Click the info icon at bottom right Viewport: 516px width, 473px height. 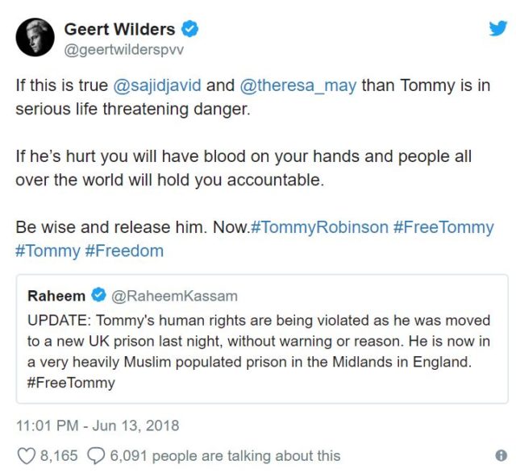pyautogui.click(x=501, y=456)
